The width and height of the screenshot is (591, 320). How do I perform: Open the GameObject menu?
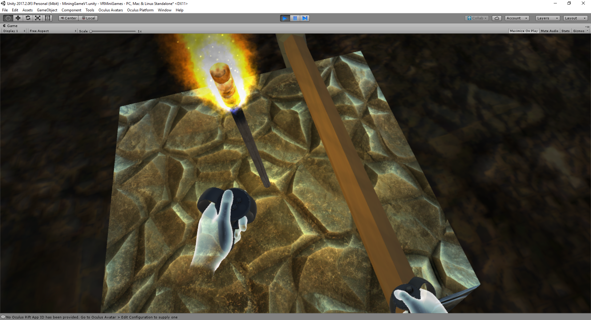(47, 10)
